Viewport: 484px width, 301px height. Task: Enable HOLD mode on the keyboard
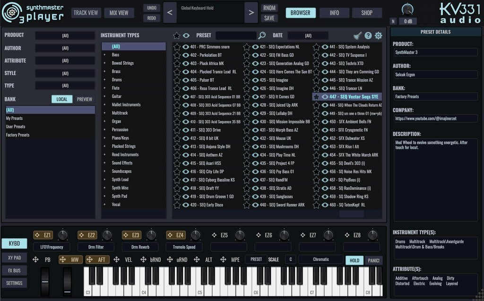pyautogui.click(x=354, y=259)
